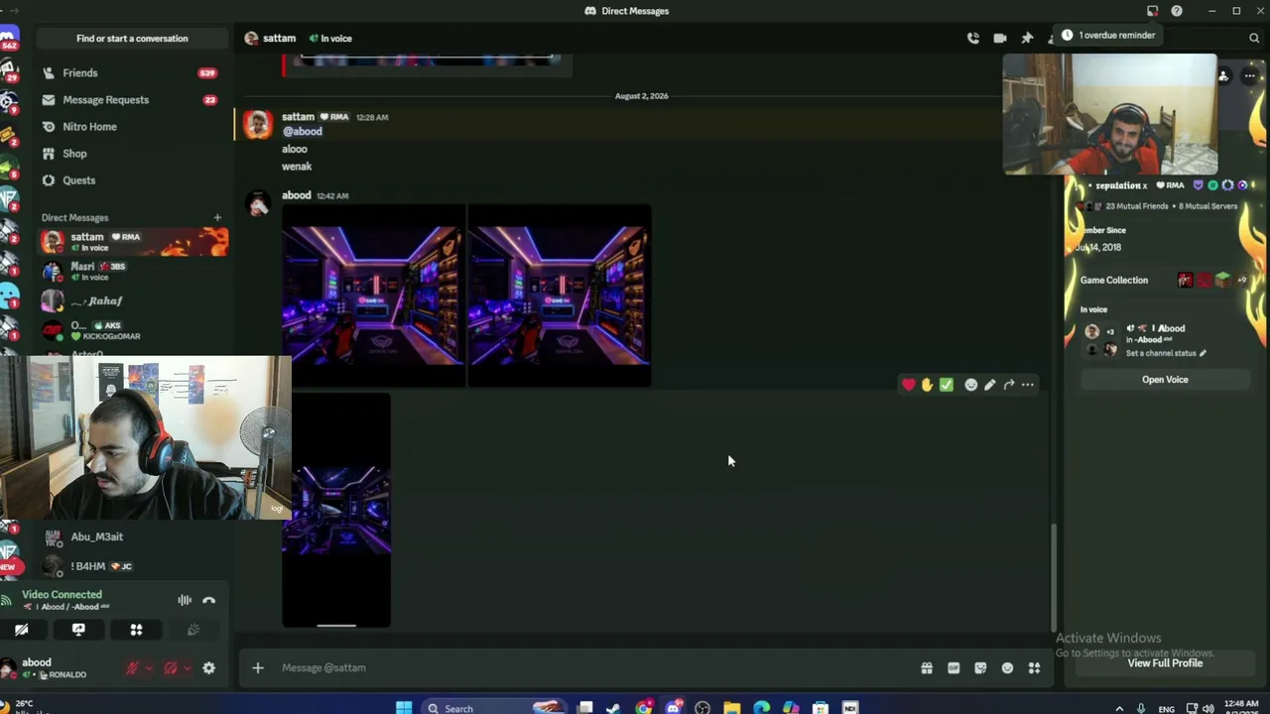Click sattam's avatar beside the 12:28 AM message
Viewport: 1270px width, 714px height.
pyautogui.click(x=258, y=124)
